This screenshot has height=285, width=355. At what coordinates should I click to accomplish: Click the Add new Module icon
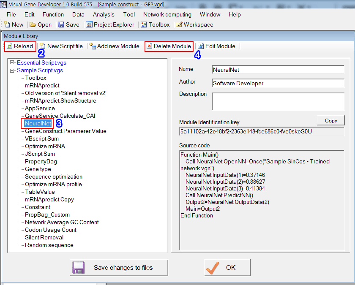(92, 46)
